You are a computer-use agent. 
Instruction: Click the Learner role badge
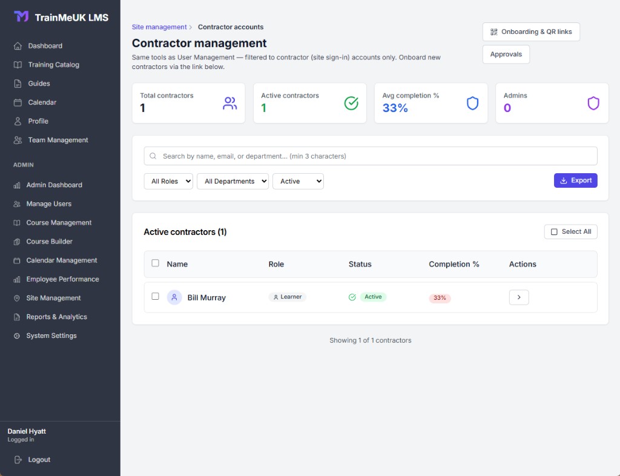click(x=288, y=297)
